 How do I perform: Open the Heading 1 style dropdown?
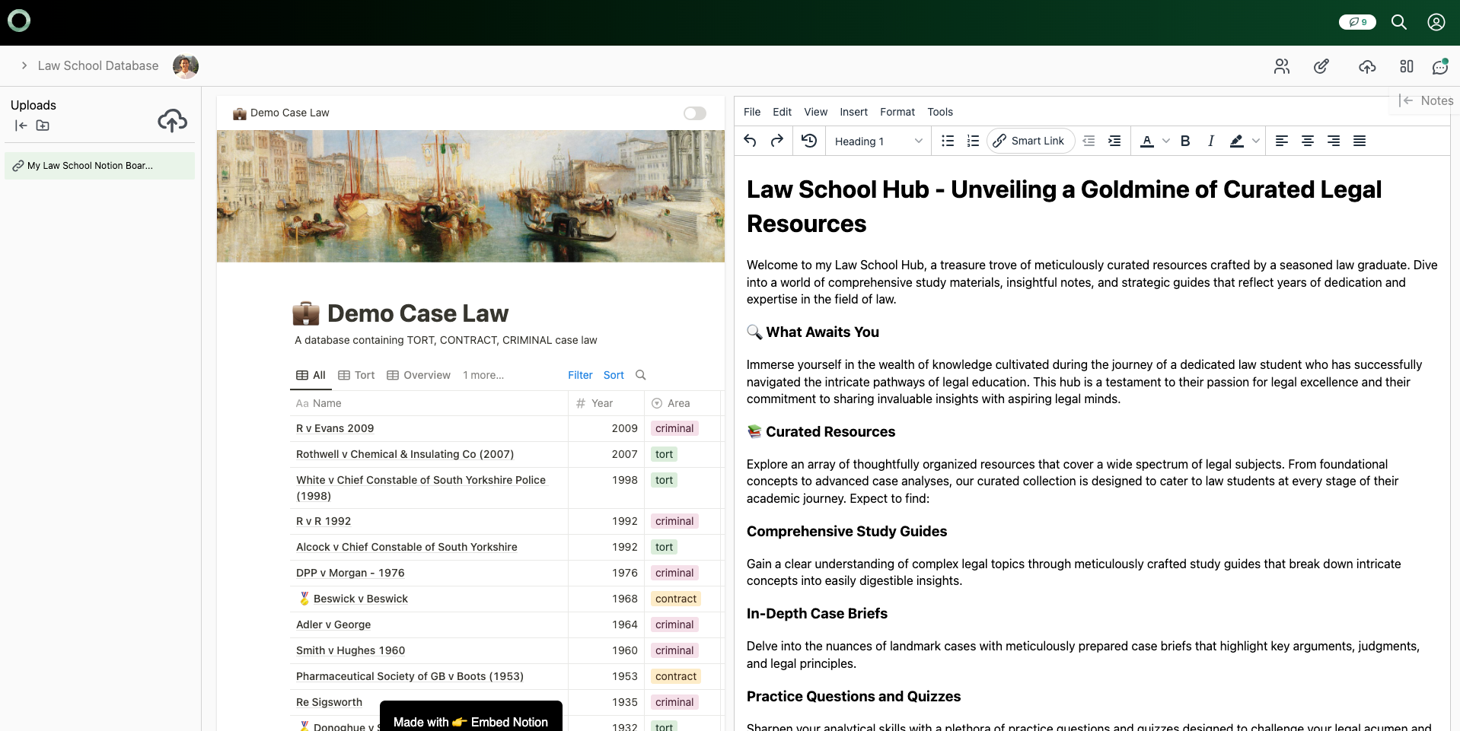tap(878, 141)
